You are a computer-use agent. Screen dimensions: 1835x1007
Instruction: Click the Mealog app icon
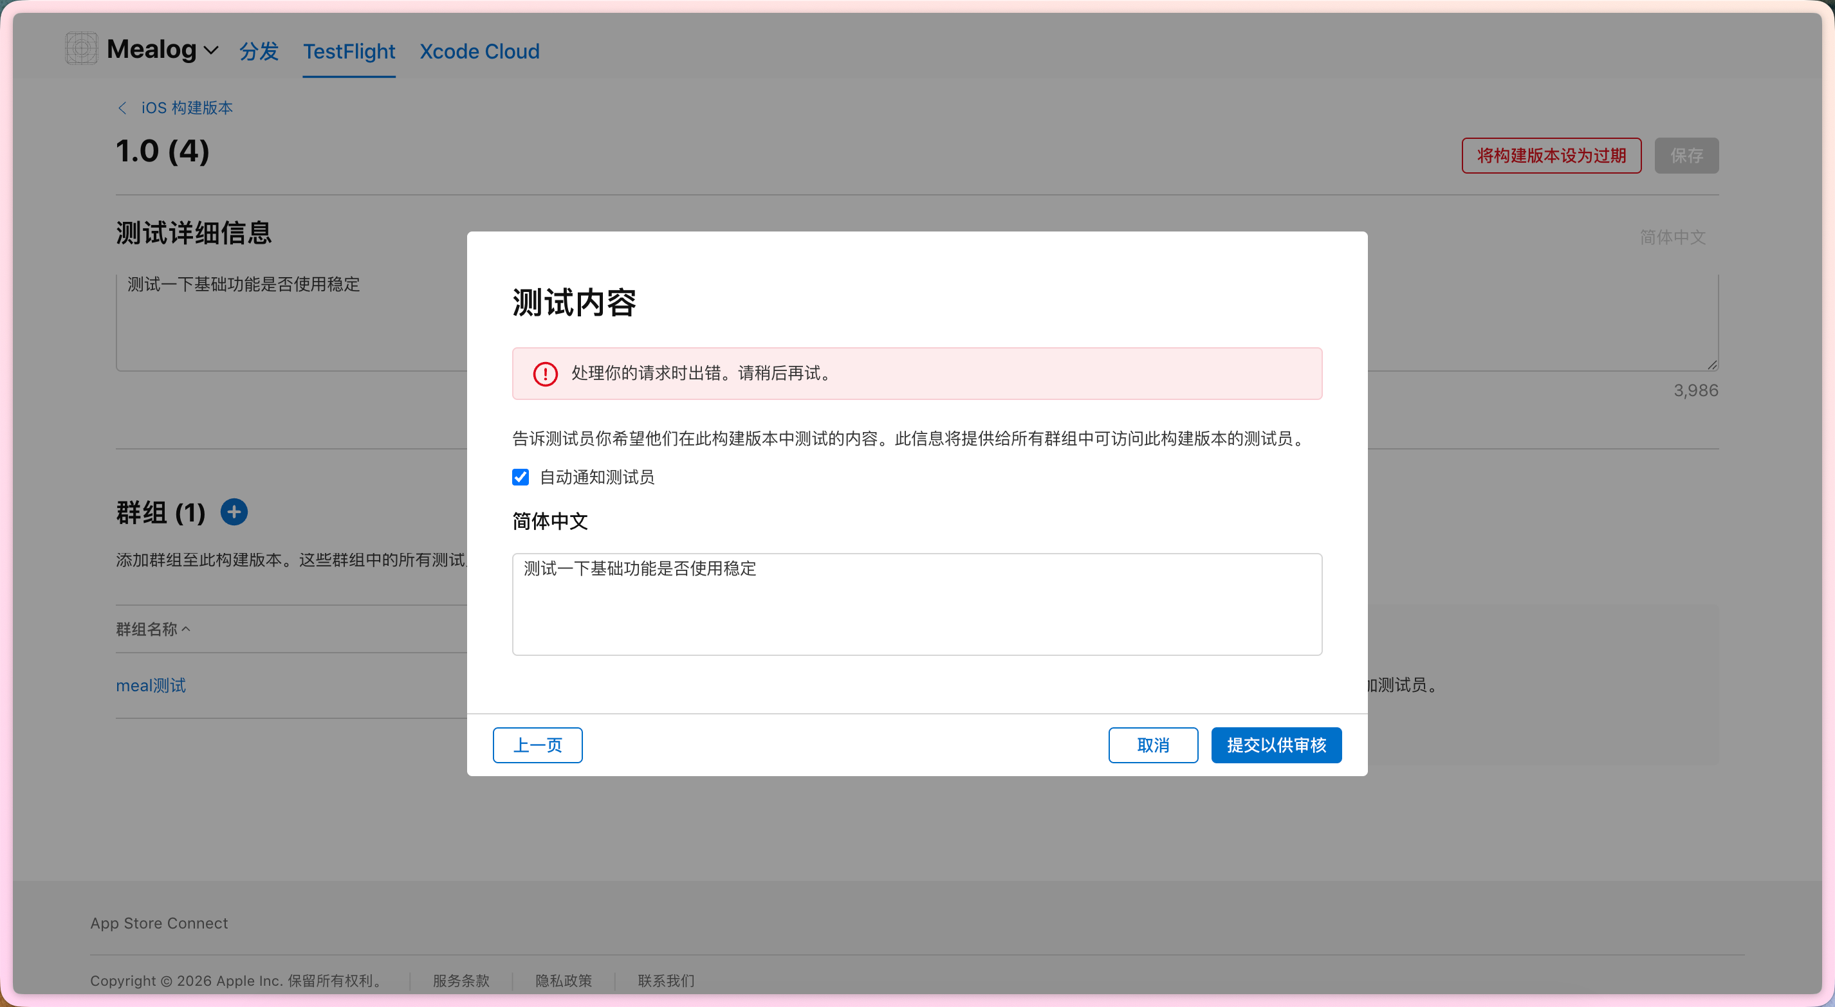(81, 49)
